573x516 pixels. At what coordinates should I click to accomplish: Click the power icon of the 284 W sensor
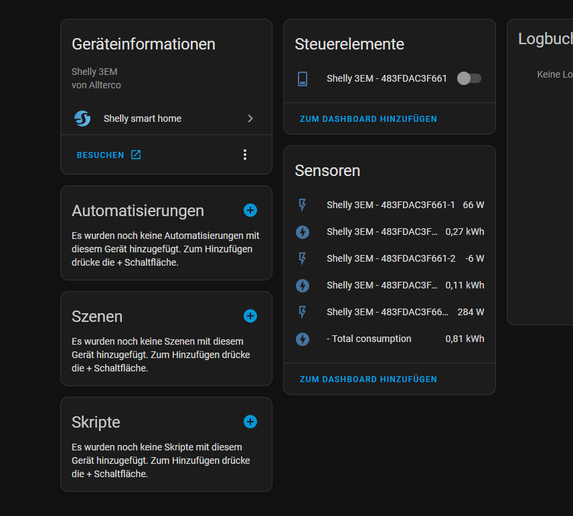(303, 312)
